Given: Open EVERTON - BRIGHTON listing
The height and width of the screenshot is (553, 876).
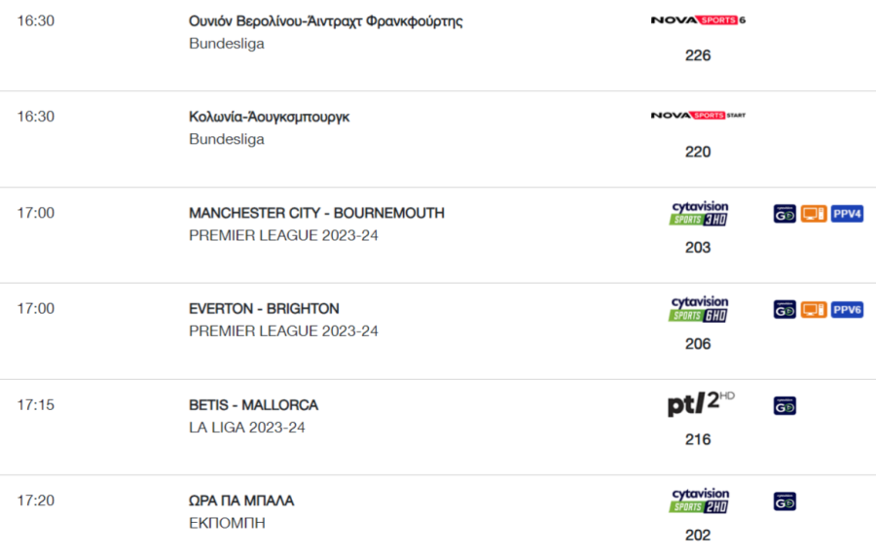Looking at the screenshot, I should (264, 309).
